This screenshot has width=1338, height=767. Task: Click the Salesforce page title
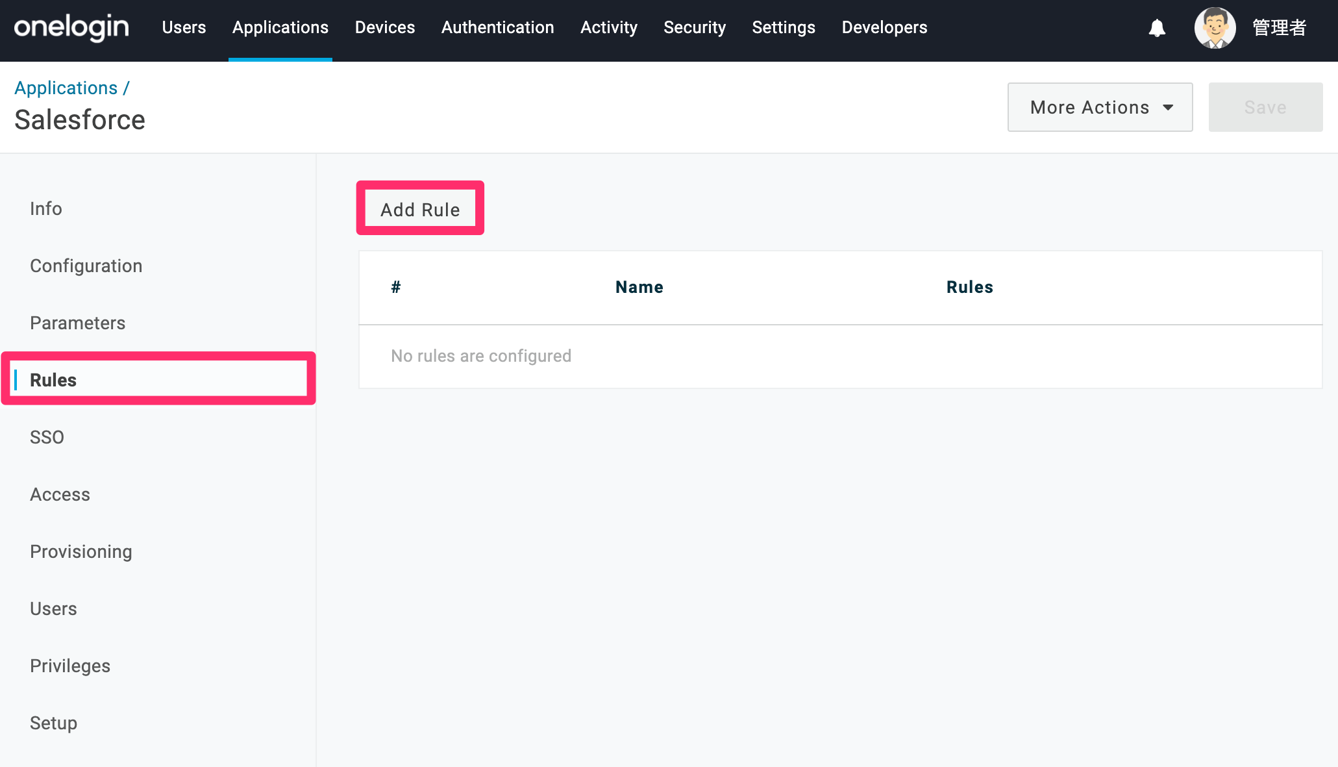80,119
